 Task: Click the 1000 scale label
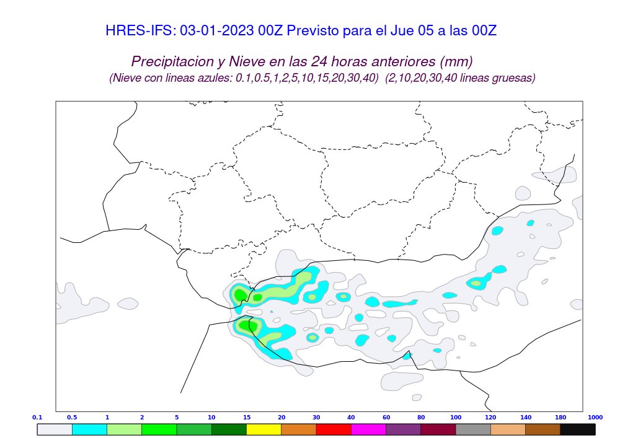[x=595, y=417]
